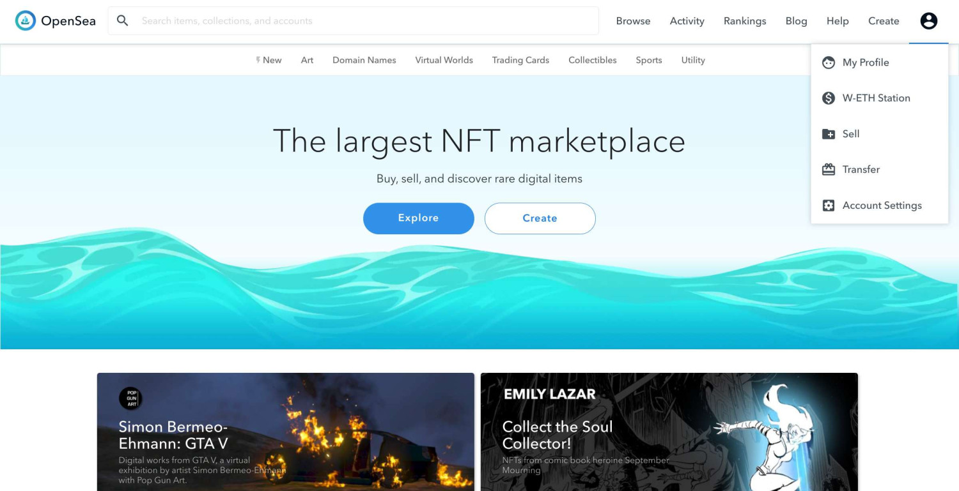The width and height of the screenshot is (959, 491).
Task: Select the Virtual Worlds category
Action: [444, 60]
